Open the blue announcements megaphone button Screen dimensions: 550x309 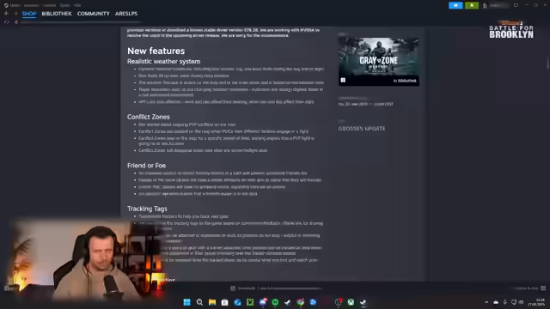click(x=455, y=5)
